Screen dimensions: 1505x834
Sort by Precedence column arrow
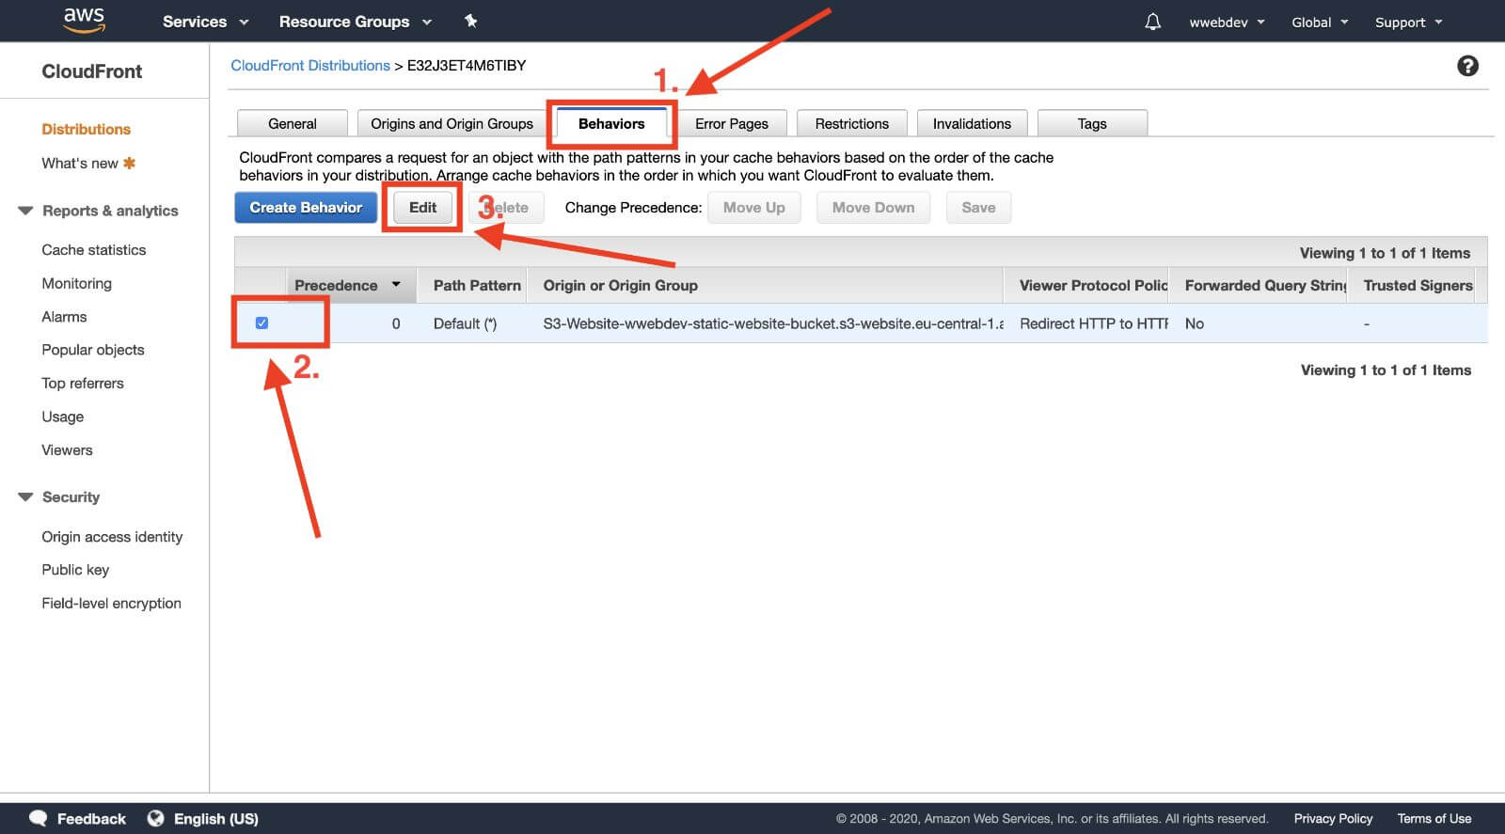396,284
